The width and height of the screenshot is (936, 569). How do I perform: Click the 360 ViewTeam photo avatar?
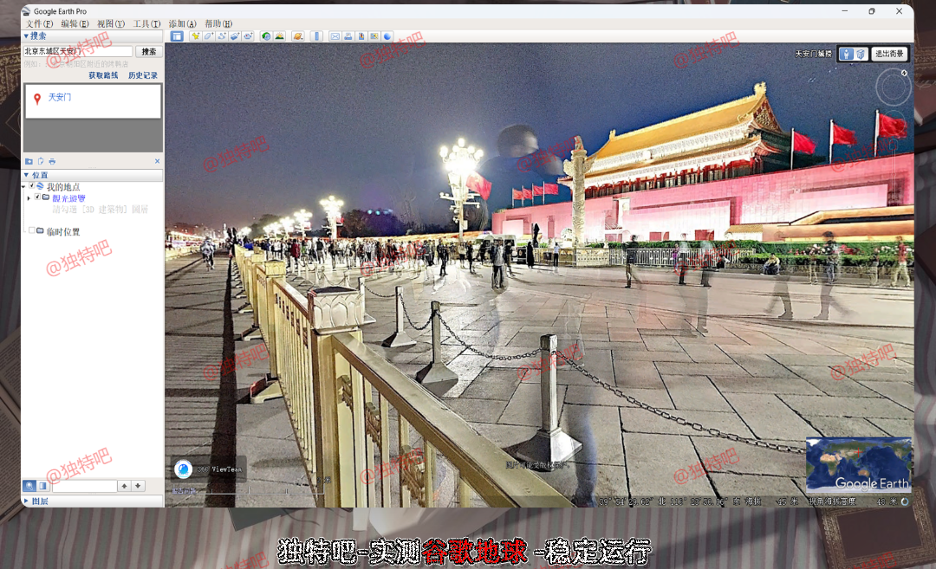(x=183, y=469)
